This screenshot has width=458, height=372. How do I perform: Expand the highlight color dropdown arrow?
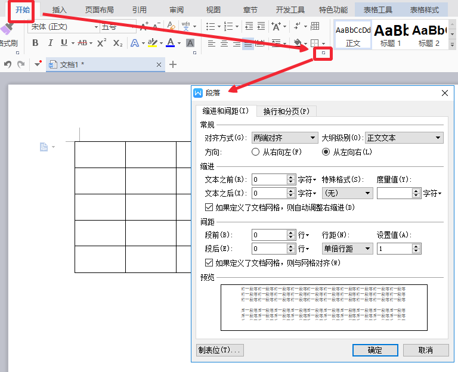[x=161, y=43]
